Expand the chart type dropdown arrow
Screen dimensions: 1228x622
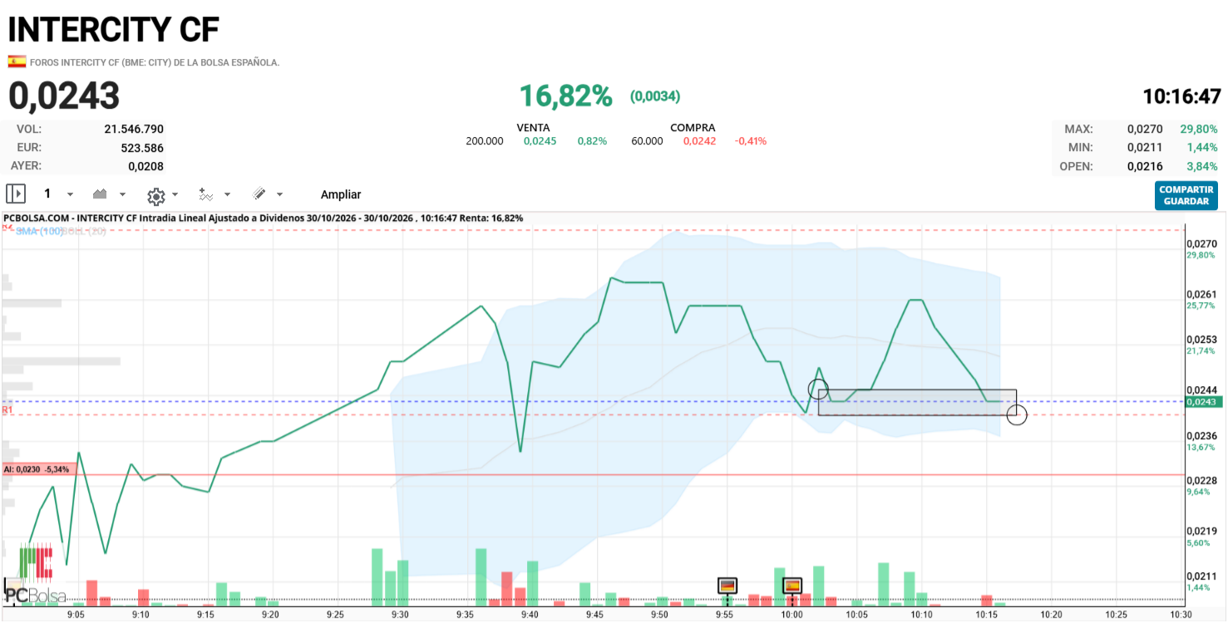click(x=122, y=194)
